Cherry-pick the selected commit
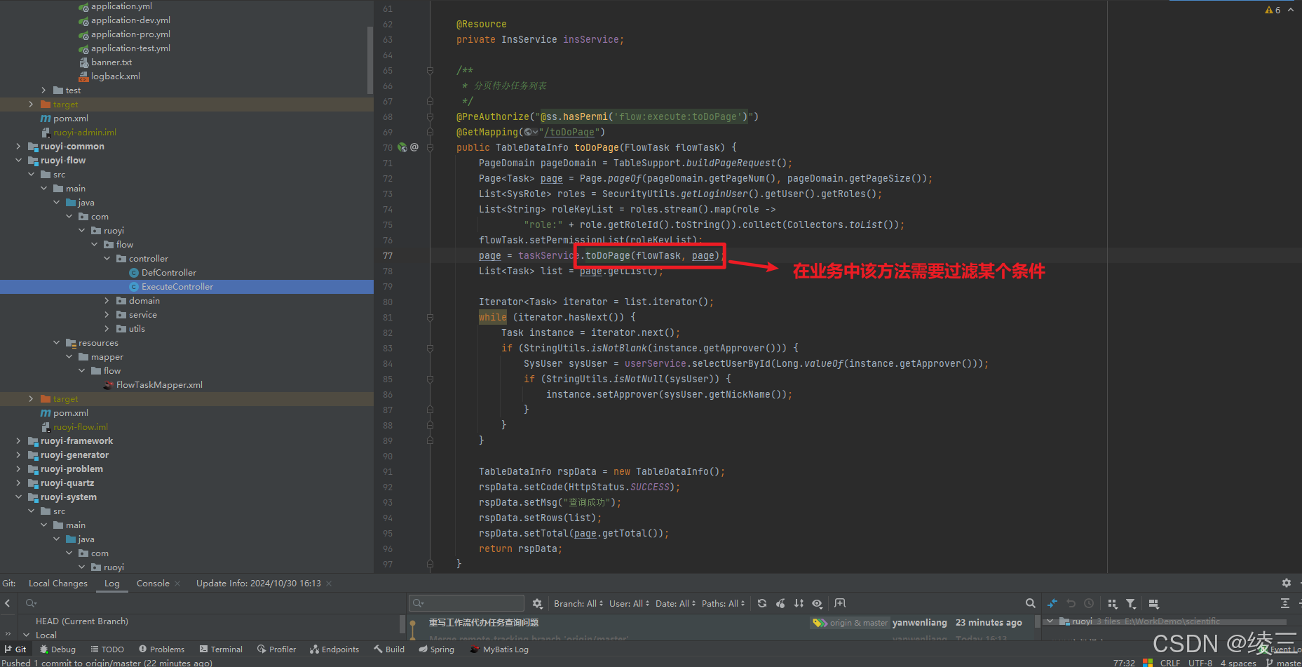This screenshot has height=667, width=1302. click(x=780, y=603)
